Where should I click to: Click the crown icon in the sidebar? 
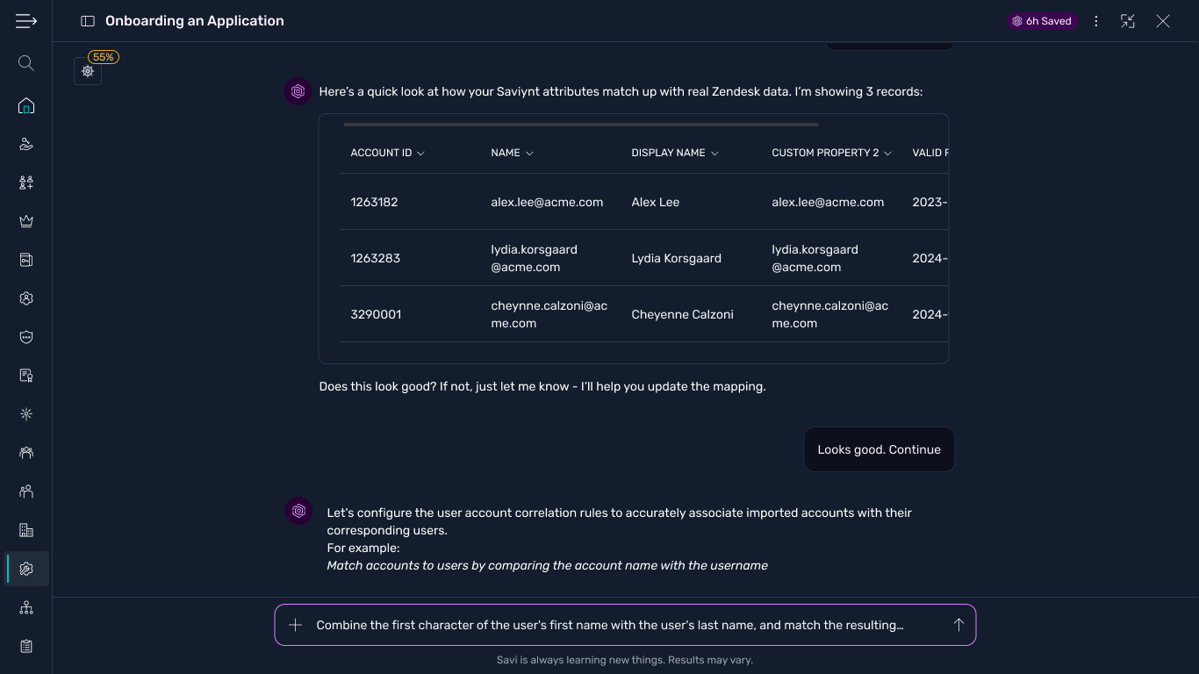pos(26,221)
